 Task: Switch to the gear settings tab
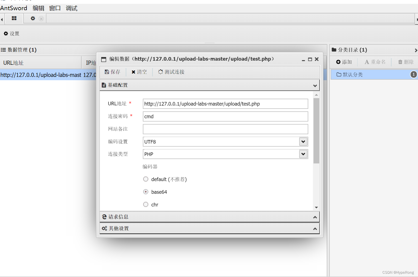click(x=33, y=18)
